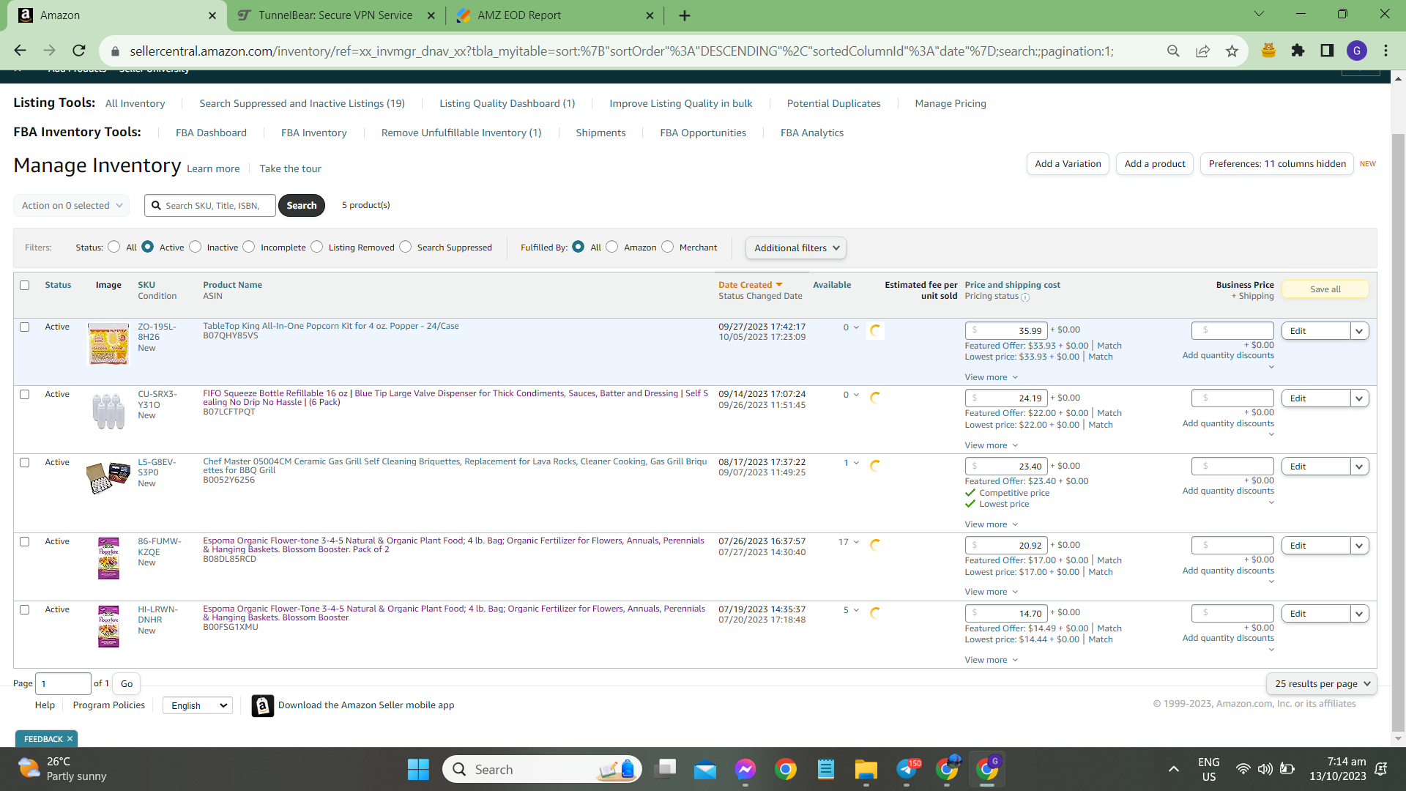Select the Inactive status filter
The image size is (1406, 791).
(196, 247)
